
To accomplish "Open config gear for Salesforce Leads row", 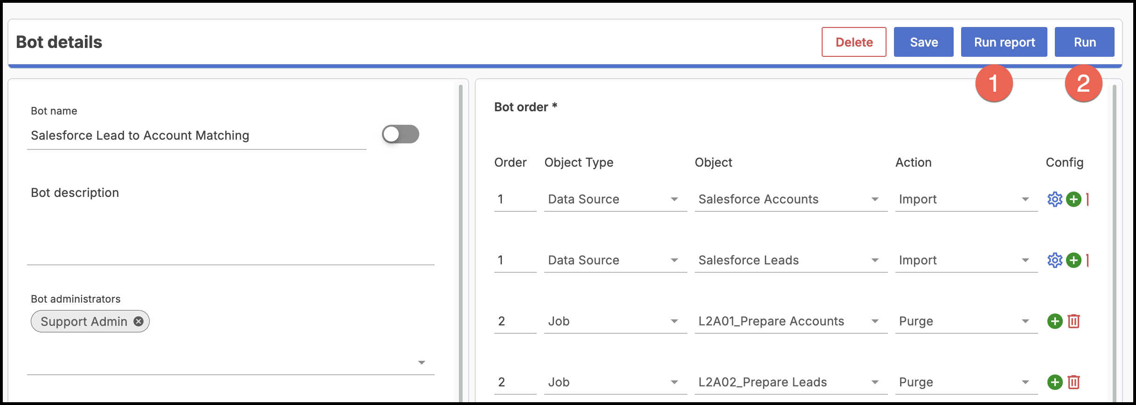I will [x=1054, y=260].
